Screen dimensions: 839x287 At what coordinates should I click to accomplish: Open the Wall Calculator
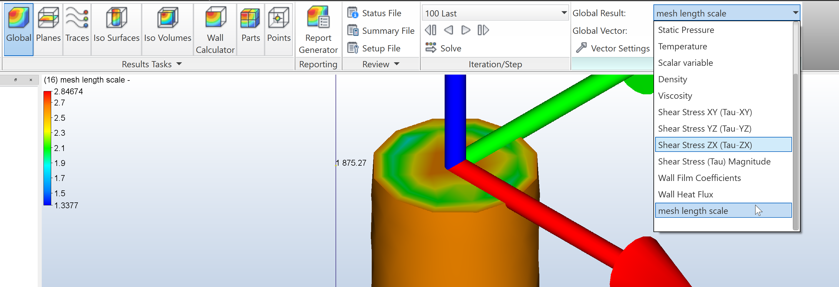[x=215, y=29]
